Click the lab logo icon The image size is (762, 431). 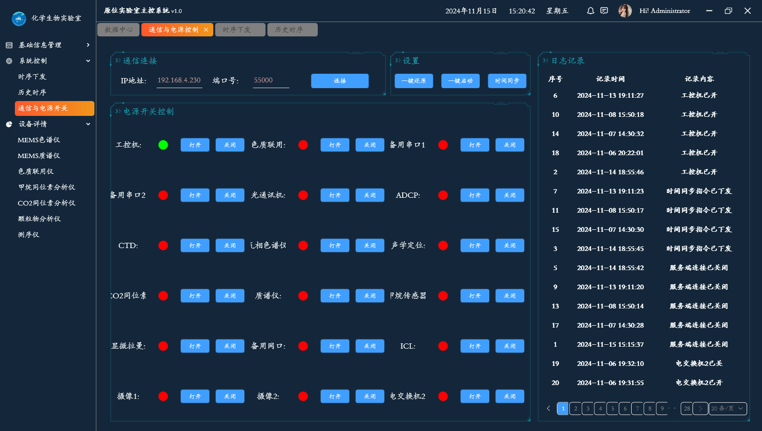point(19,18)
